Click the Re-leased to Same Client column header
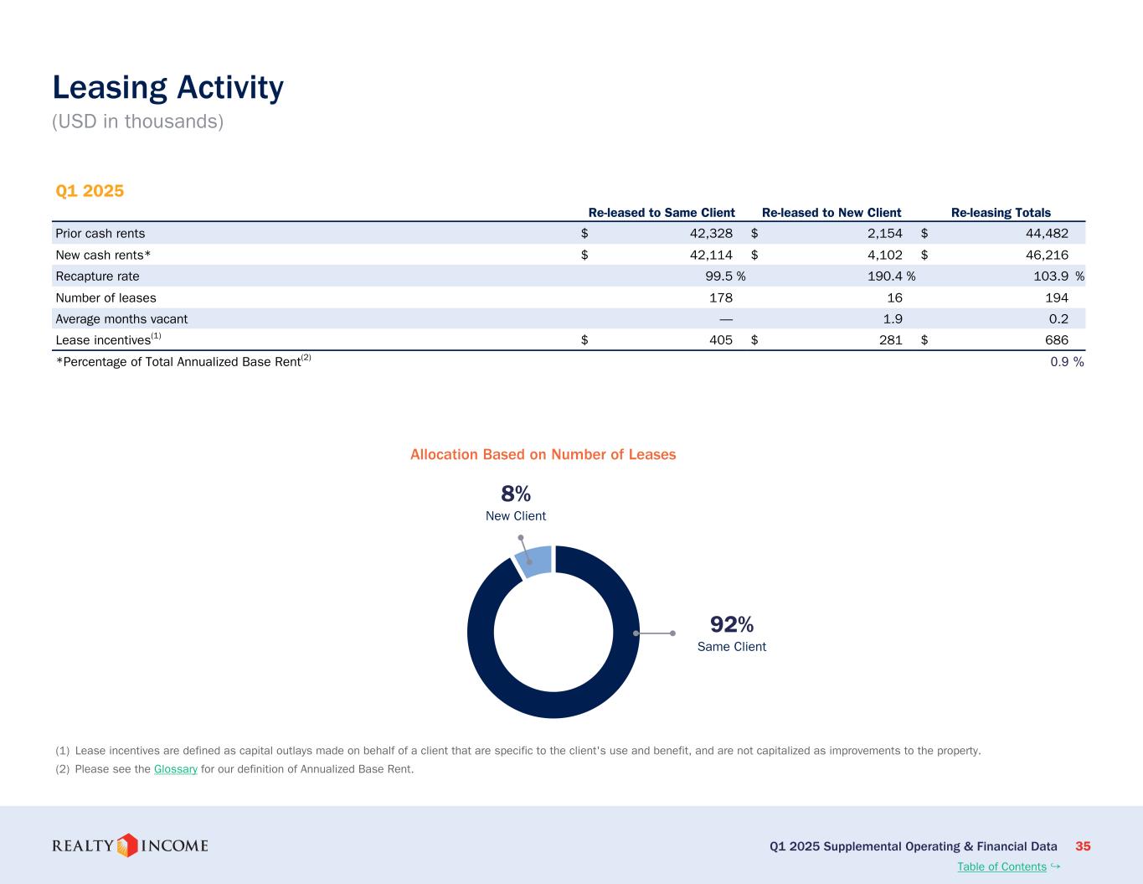Viewport: 1143px width, 884px height. [662, 213]
